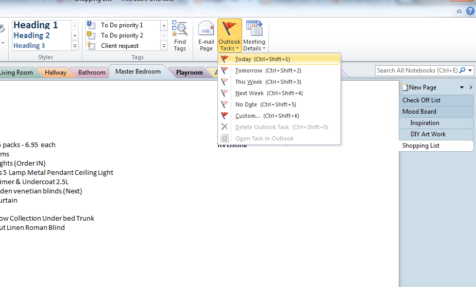476x287 pixels.
Task: Select Today flag task option
Action: 279,59
